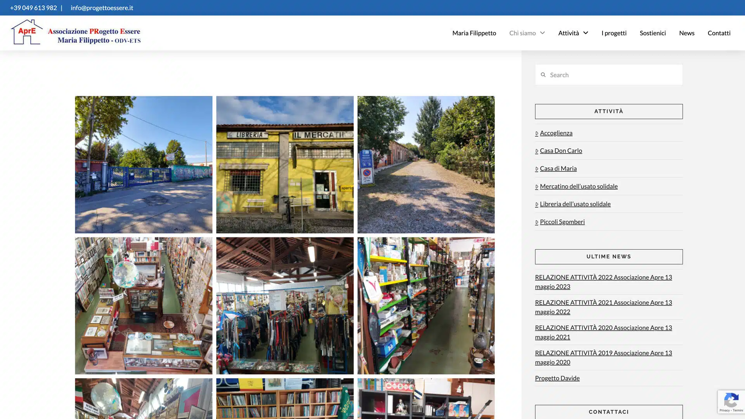745x419 pixels.
Task: Go to I progetti page
Action: (614, 33)
